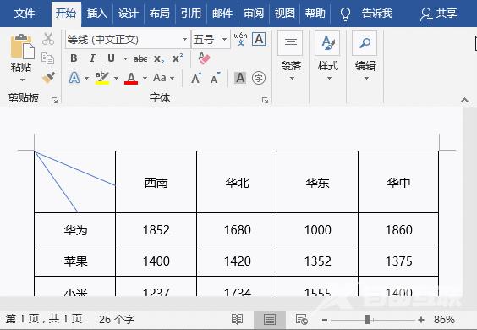This screenshot has width=477, height=330.
Task: Switch to 帮助 tab
Action: click(315, 14)
